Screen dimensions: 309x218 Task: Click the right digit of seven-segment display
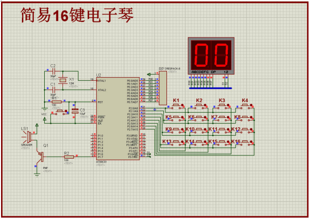(x=221, y=55)
